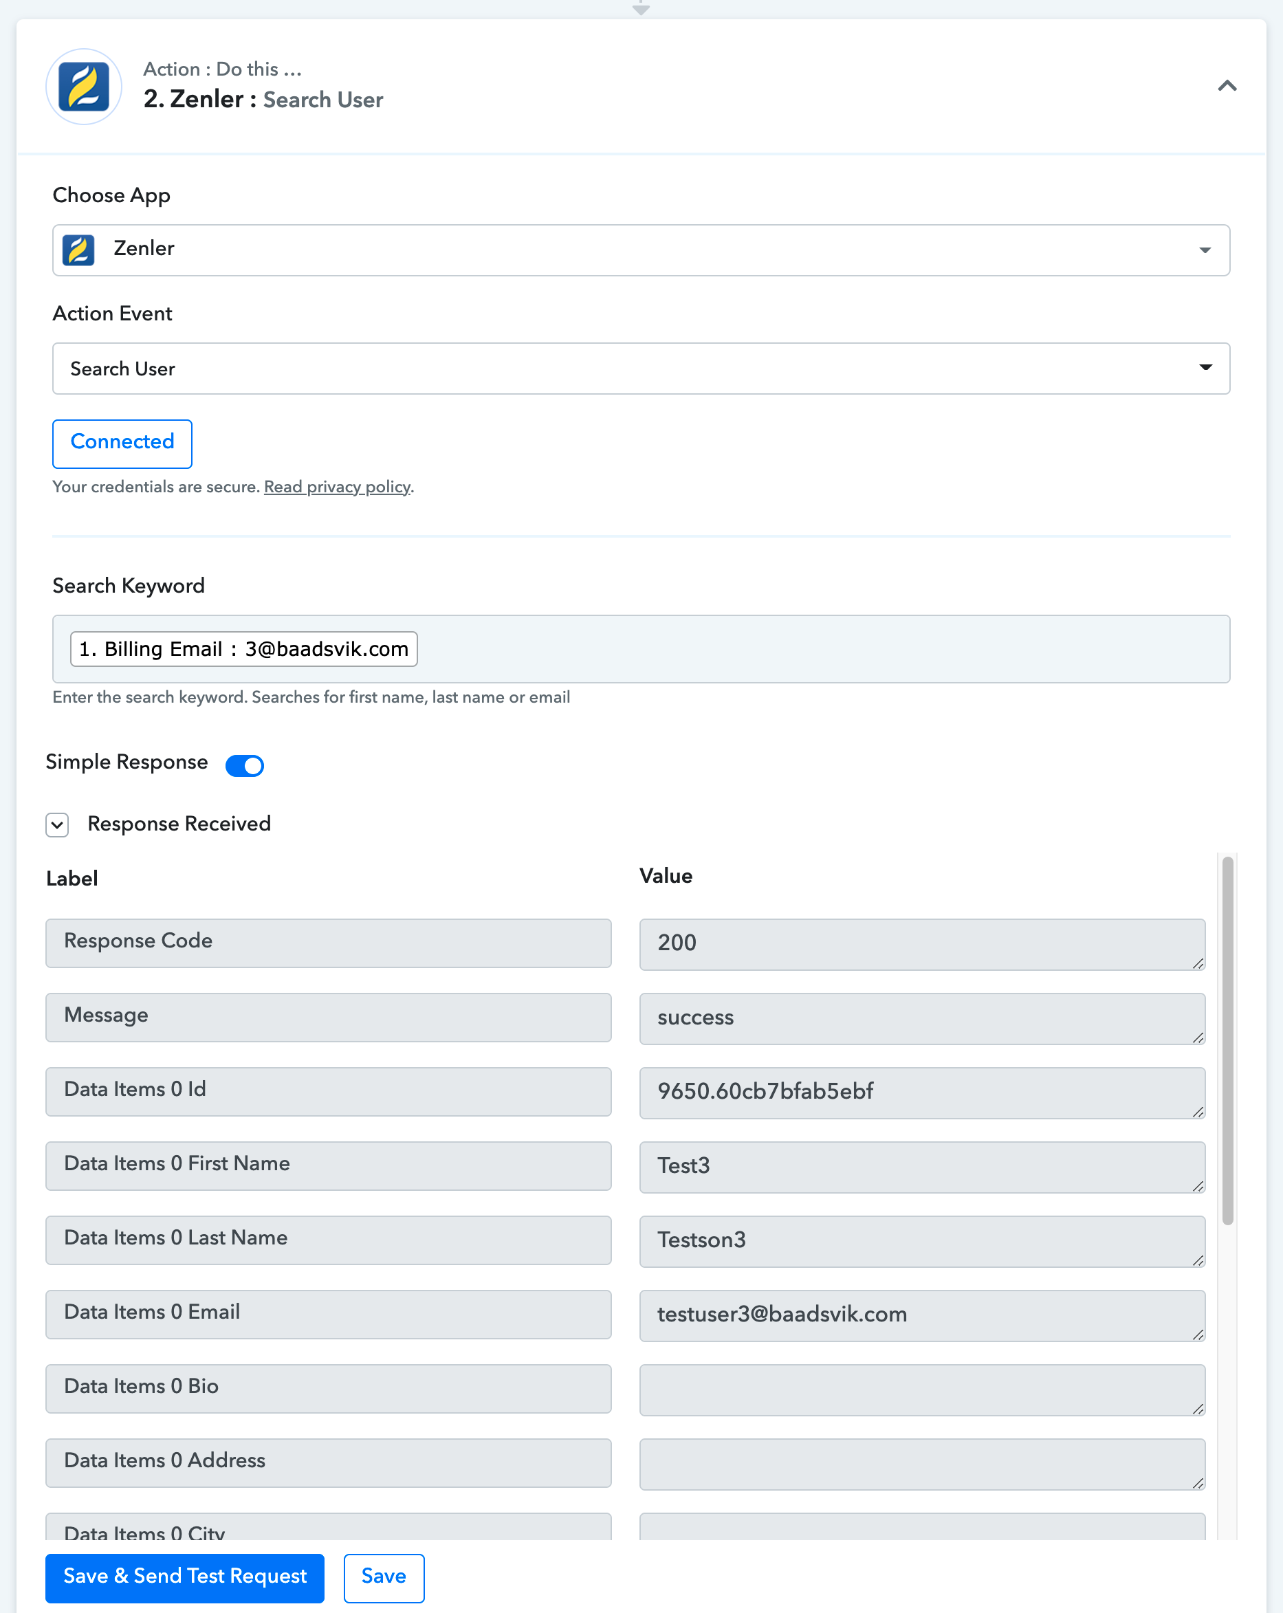This screenshot has height=1613, width=1283.
Task: Toggle the Simple Response switch
Action: 245,765
